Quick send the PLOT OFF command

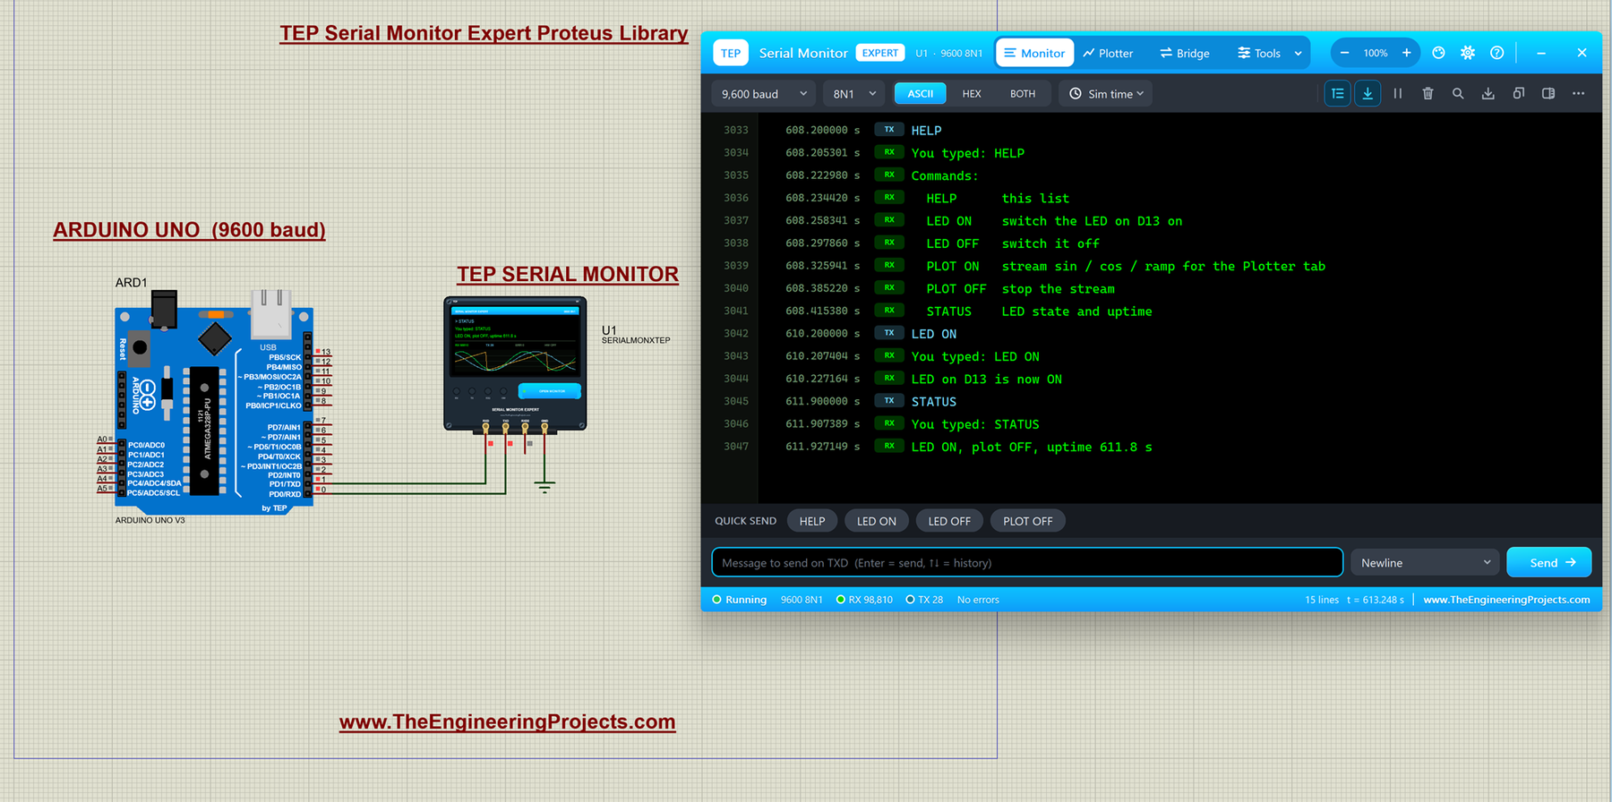[x=1028, y=521]
